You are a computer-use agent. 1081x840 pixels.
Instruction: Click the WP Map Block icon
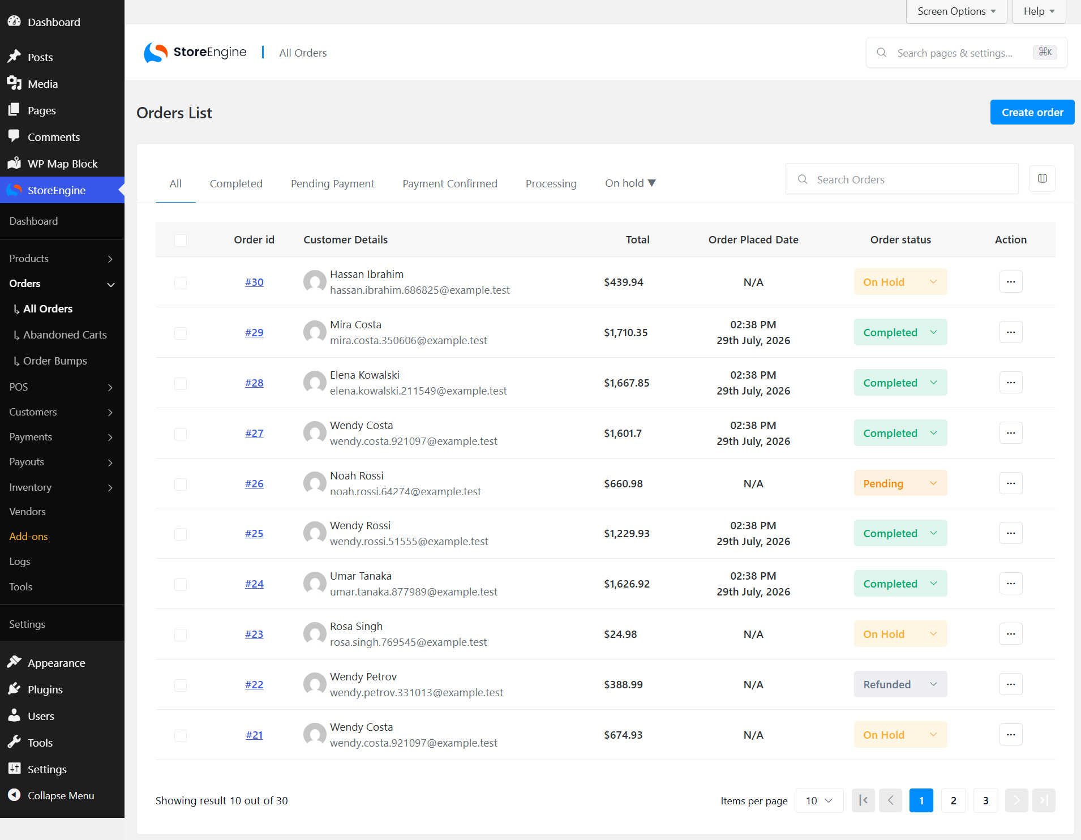pyautogui.click(x=14, y=163)
